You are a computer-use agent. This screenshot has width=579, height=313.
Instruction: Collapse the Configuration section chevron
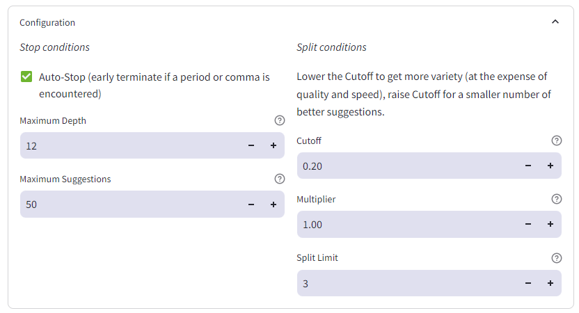pos(555,22)
